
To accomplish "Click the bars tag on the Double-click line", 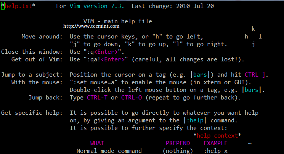I will [254, 90].
